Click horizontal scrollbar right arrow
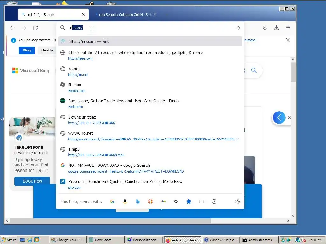This screenshot has width=326, height=244. pos(288,221)
